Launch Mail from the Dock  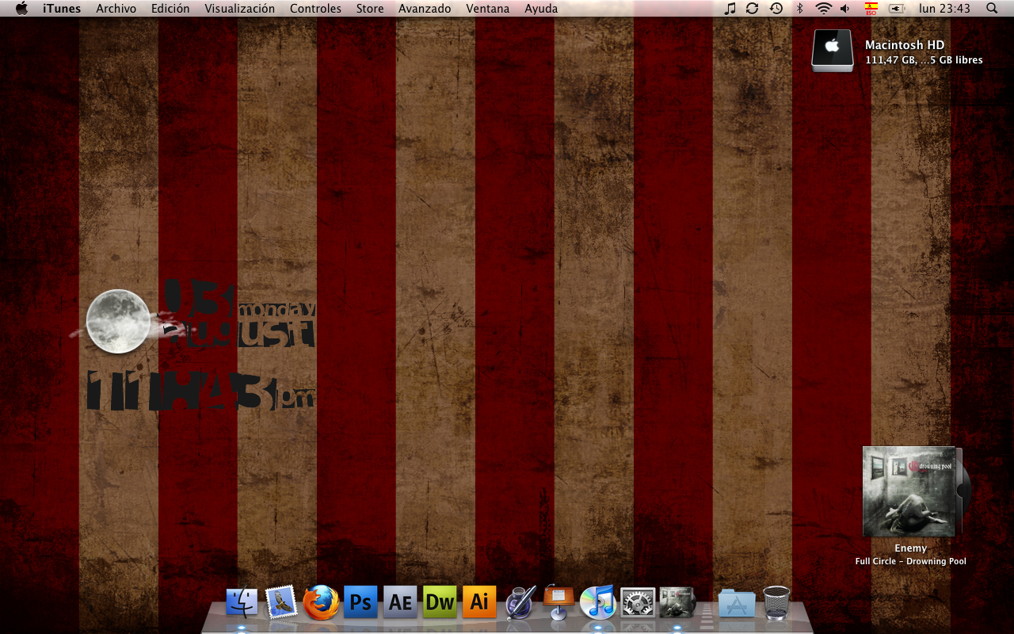click(x=281, y=603)
